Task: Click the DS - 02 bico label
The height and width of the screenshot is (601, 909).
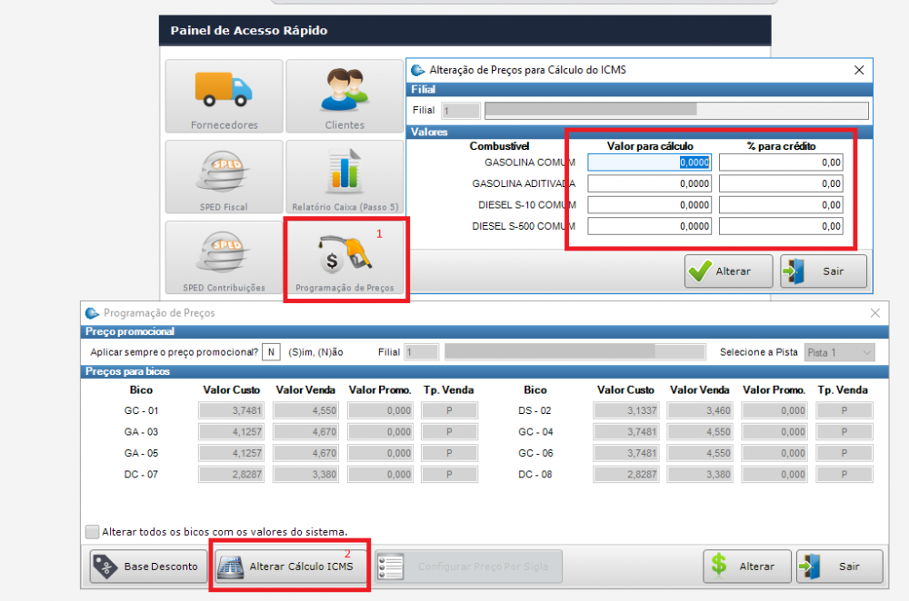Action: pyautogui.click(x=534, y=410)
